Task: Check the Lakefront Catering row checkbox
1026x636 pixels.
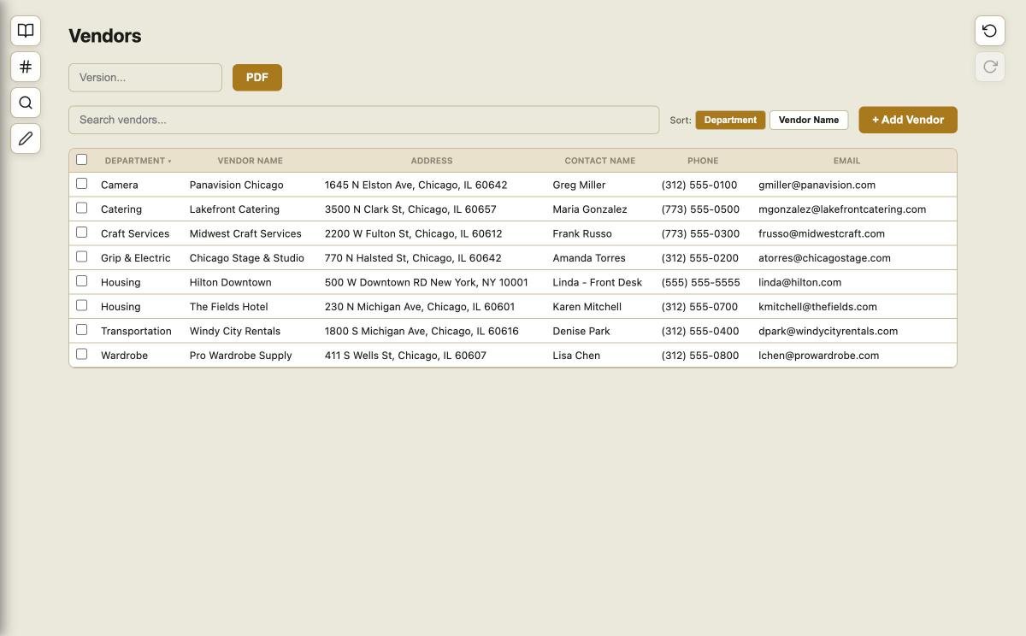Action: click(x=82, y=208)
